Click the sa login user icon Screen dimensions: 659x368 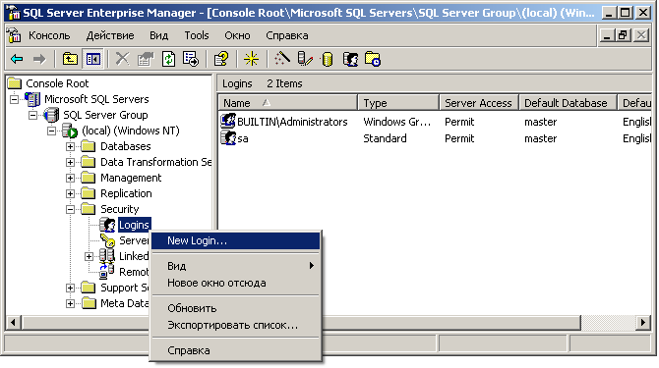click(228, 138)
